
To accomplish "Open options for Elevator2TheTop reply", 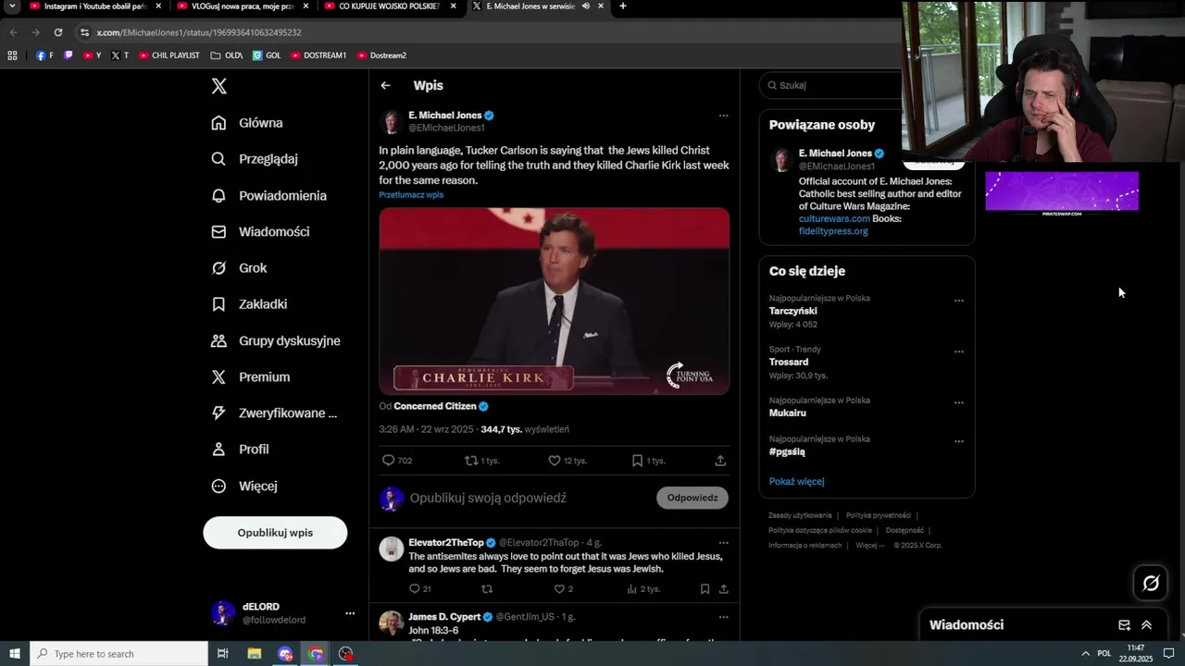I will click(x=723, y=543).
